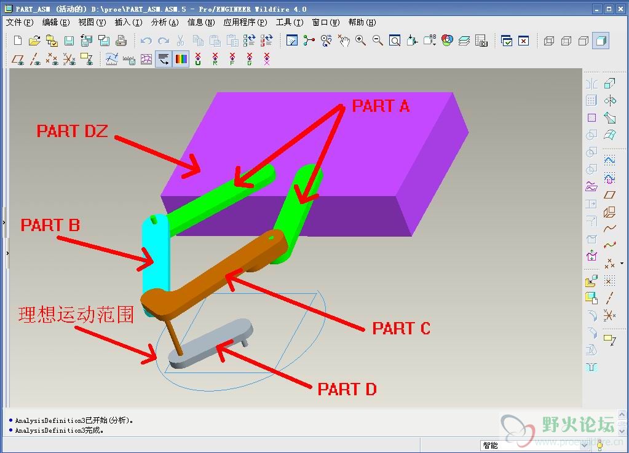Click the Datum Axis tool on right toolbar

click(x=610, y=298)
